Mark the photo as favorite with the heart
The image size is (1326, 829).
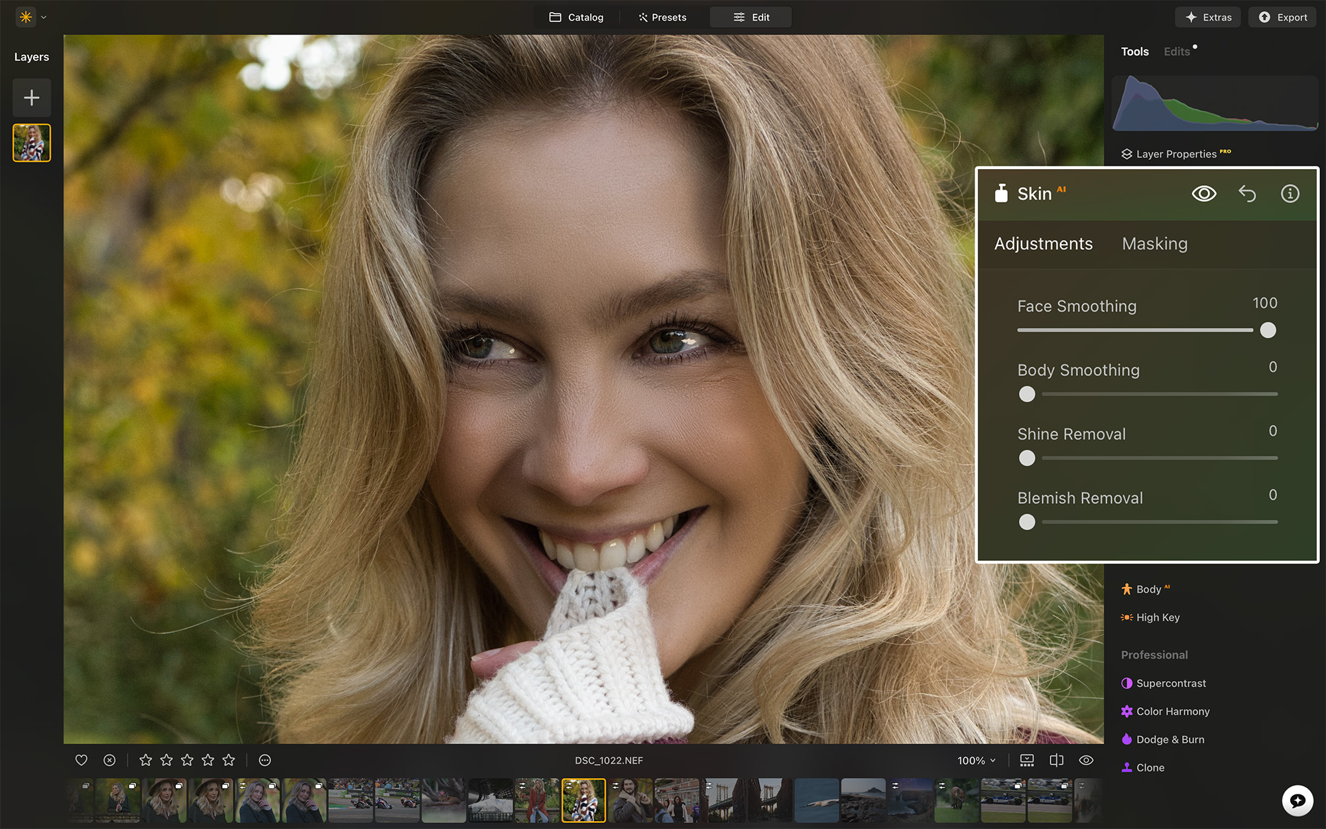pyautogui.click(x=81, y=760)
